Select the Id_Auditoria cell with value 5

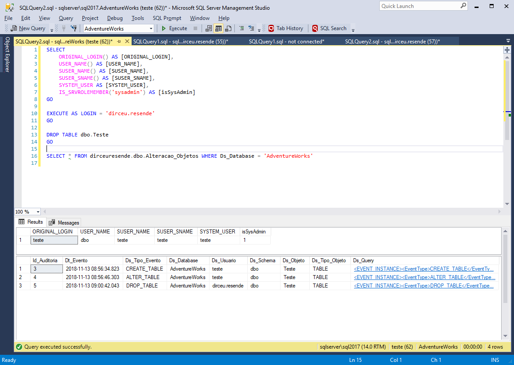pyautogui.click(x=47, y=286)
